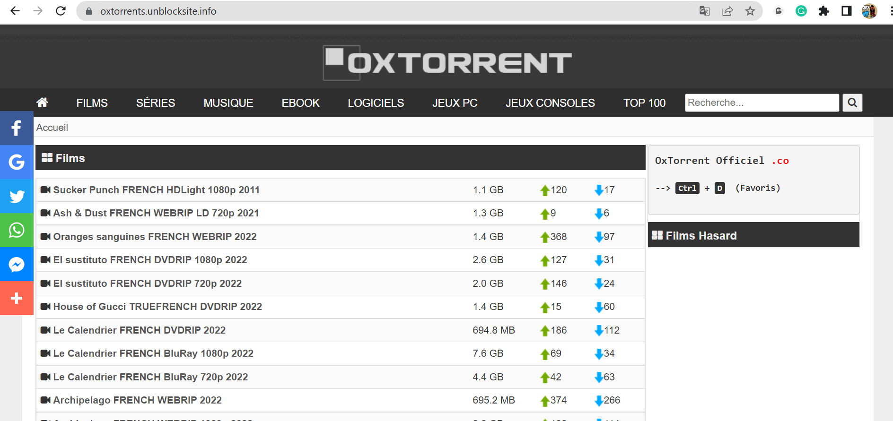Open Le Calendrier BluRay 720p 2022
This screenshot has height=421, width=893.
pos(151,377)
